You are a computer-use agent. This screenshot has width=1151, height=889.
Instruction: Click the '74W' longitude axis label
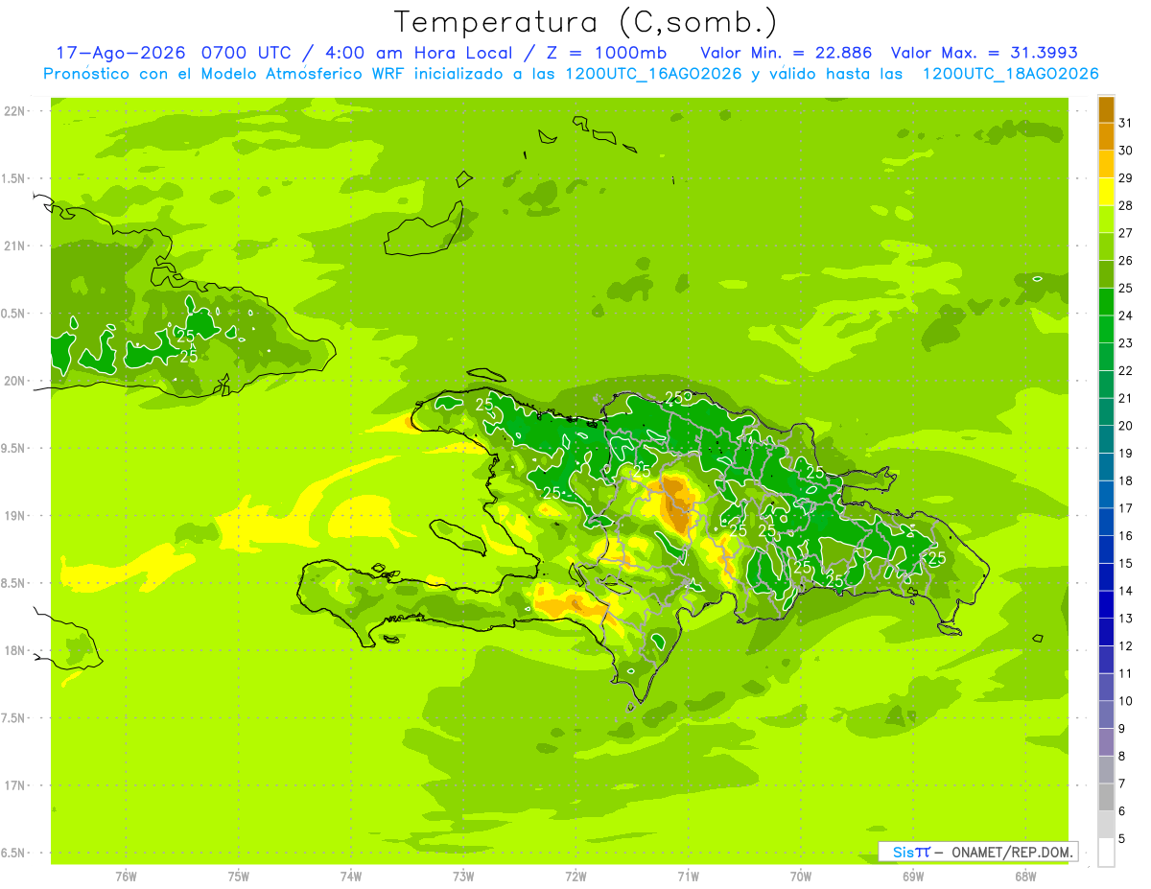(351, 877)
